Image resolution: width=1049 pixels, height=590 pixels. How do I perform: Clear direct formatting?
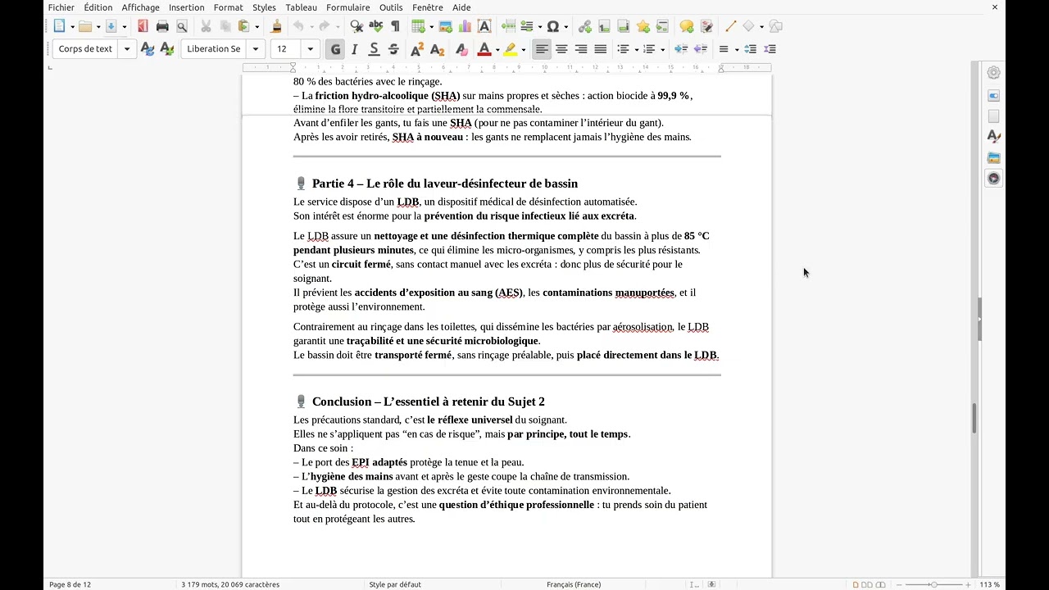click(x=461, y=49)
